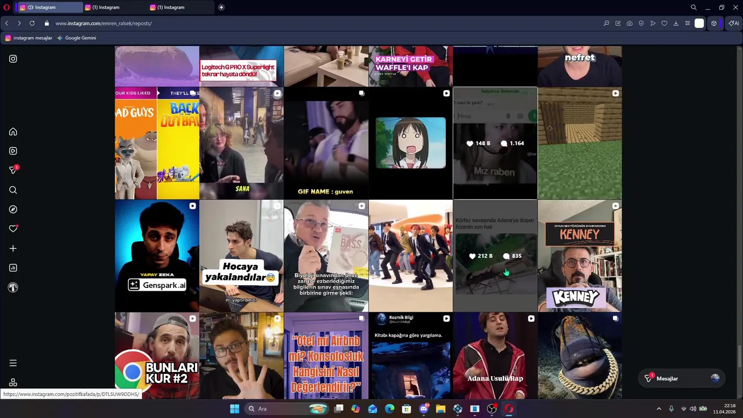Image resolution: width=743 pixels, height=418 pixels.
Task: Open the Mesajlar floating messages button
Action: 683,379
